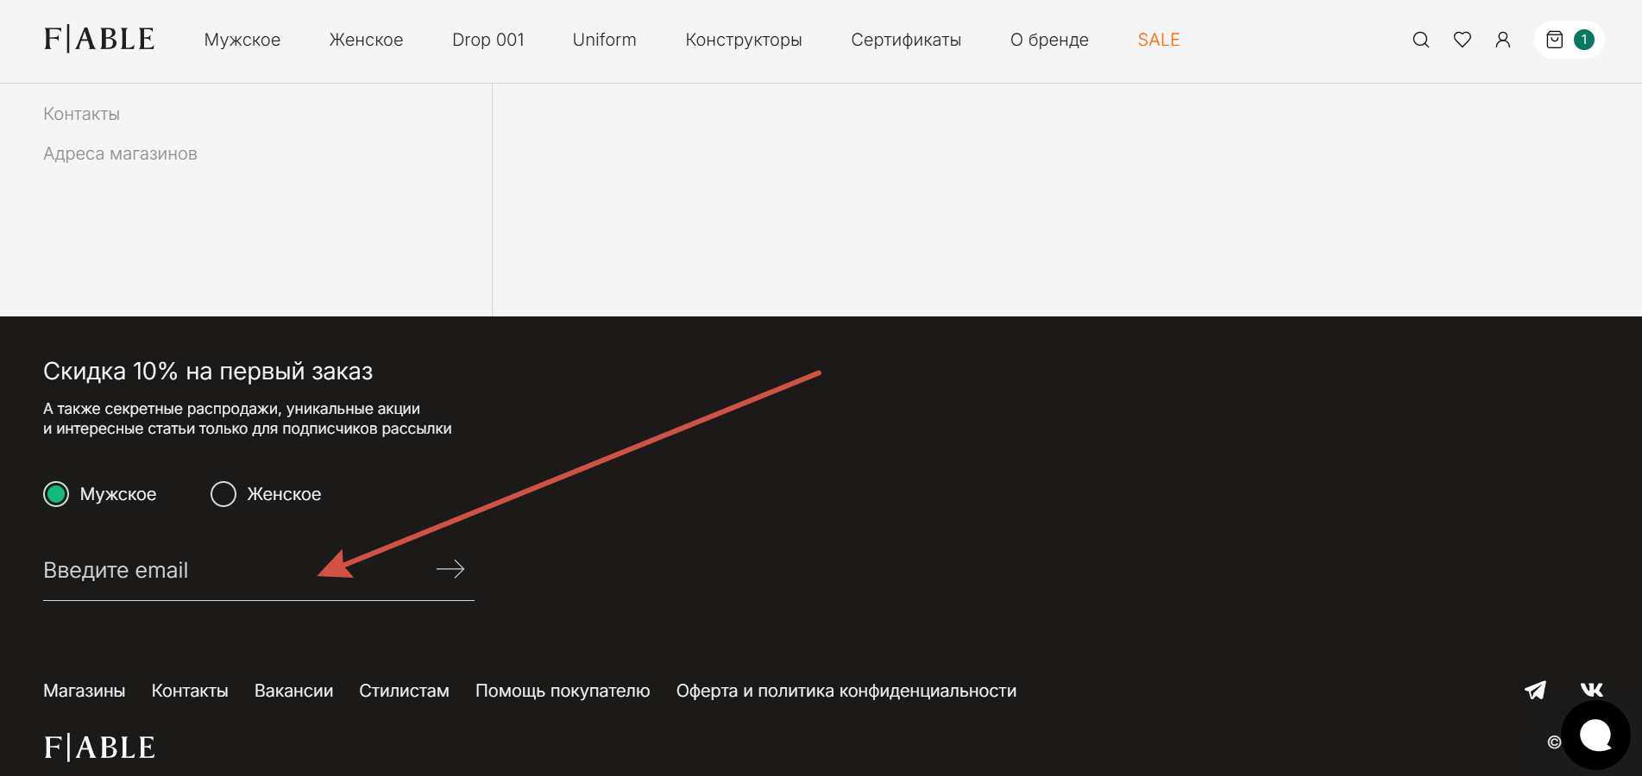Image resolution: width=1642 pixels, height=776 pixels.
Task: Open the SALE menu item
Action: [x=1159, y=40]
